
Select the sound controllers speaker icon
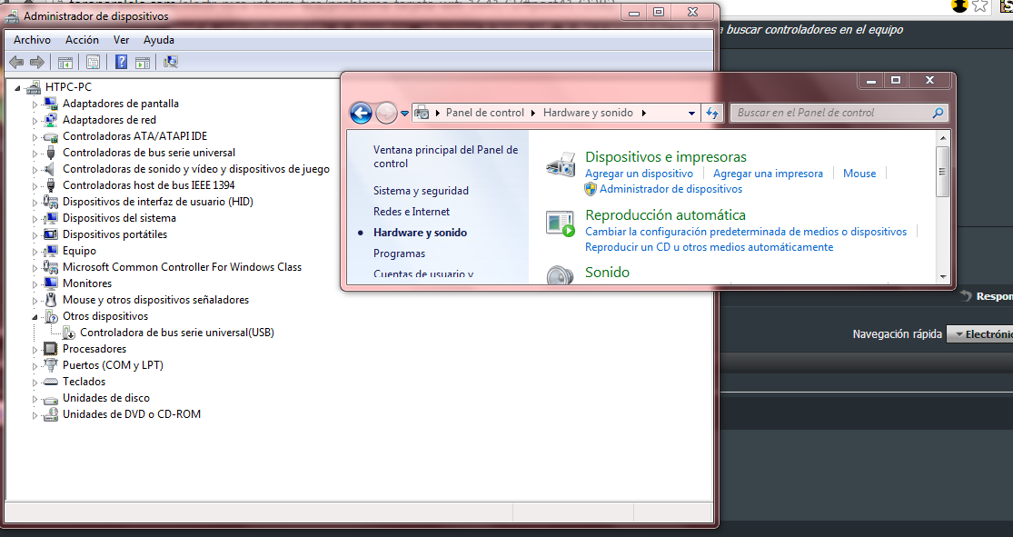click(x=50, y=169)
